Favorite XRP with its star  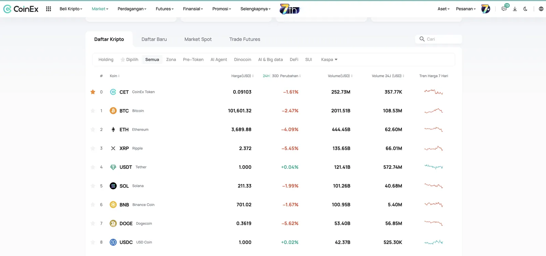(93, 148)
